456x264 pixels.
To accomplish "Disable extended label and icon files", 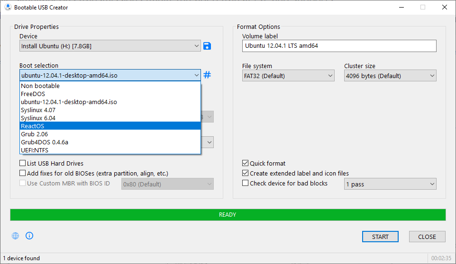I will 246,173.
